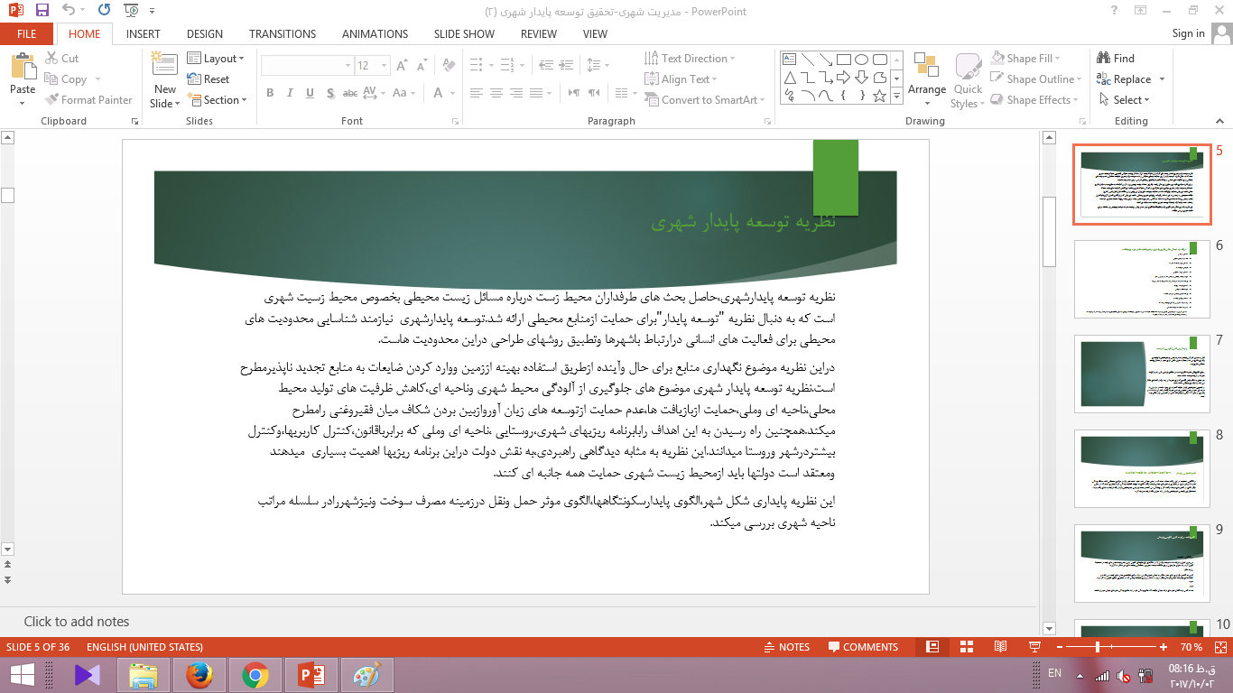This screenshot has height=693, width=1233.
Task: Switch to the REVIEW tab
Action: 539,34
